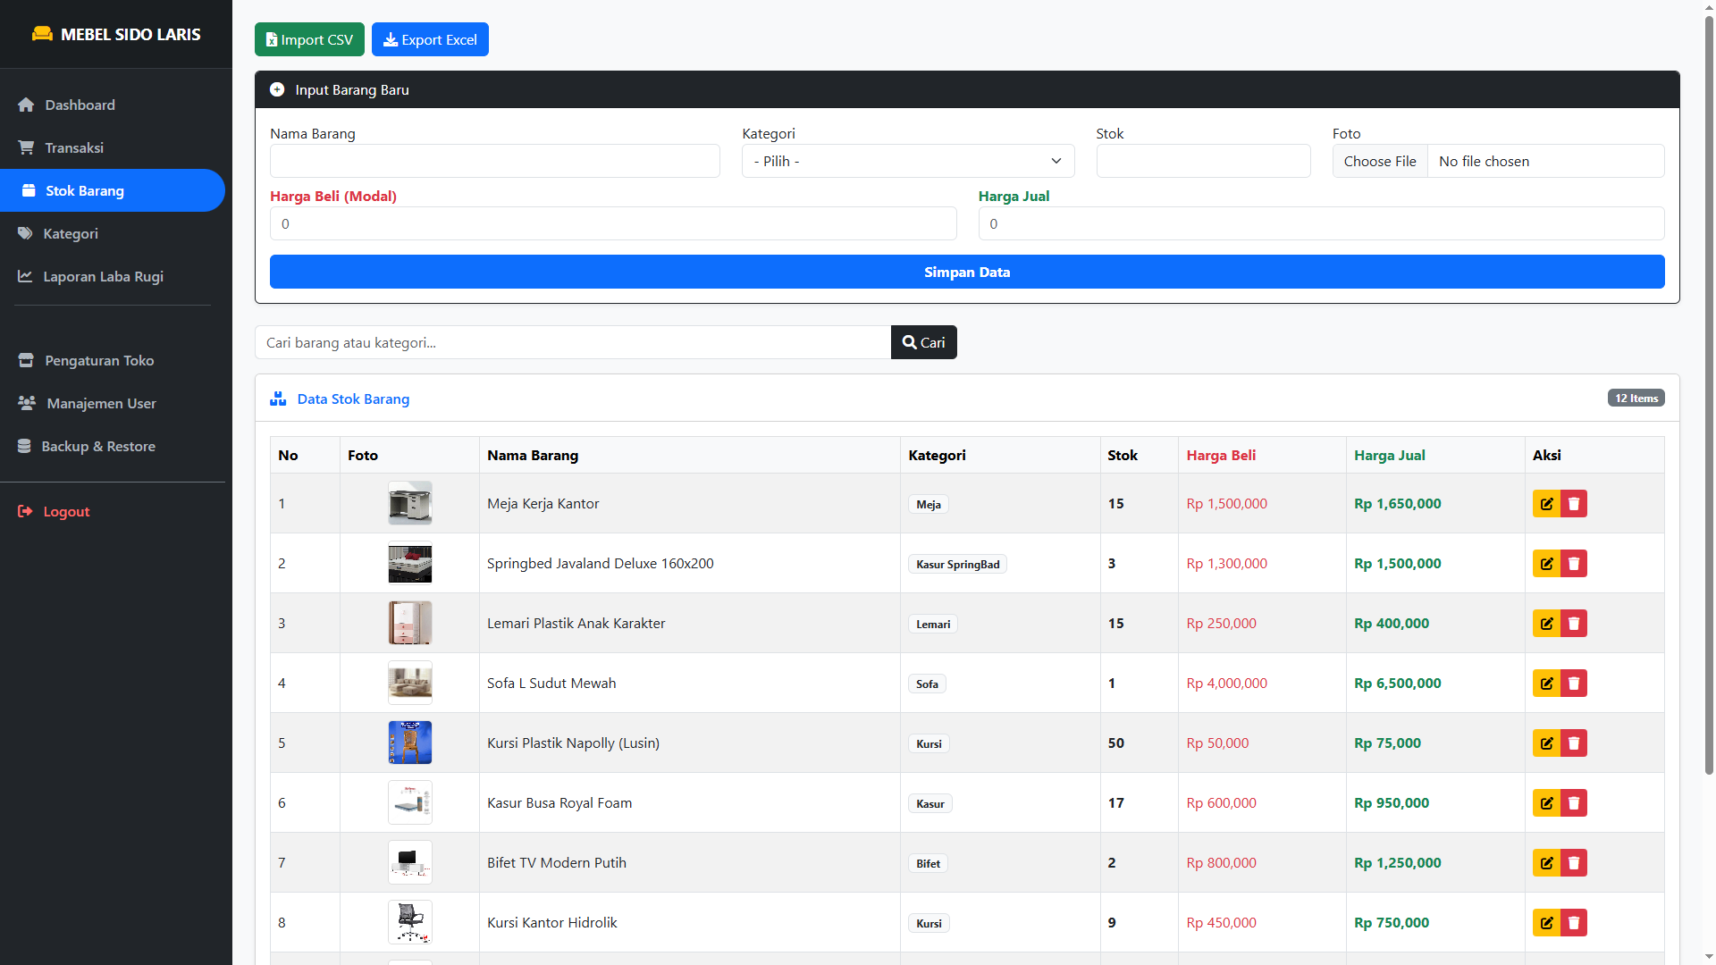Delete the Kursi Plastik Napolly item
The height and width of the screenshot is (965, 1716).
pyautogui.click(x=1574, y=743)
